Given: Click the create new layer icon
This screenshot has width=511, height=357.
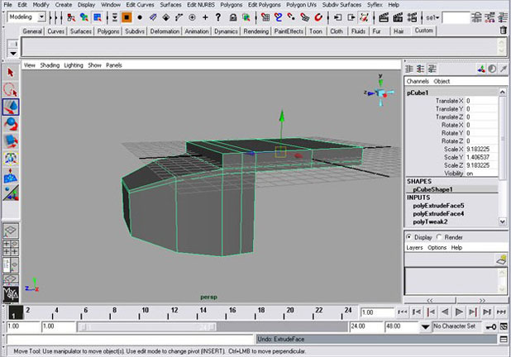Looking at the screenshot, I should point(500,259).
